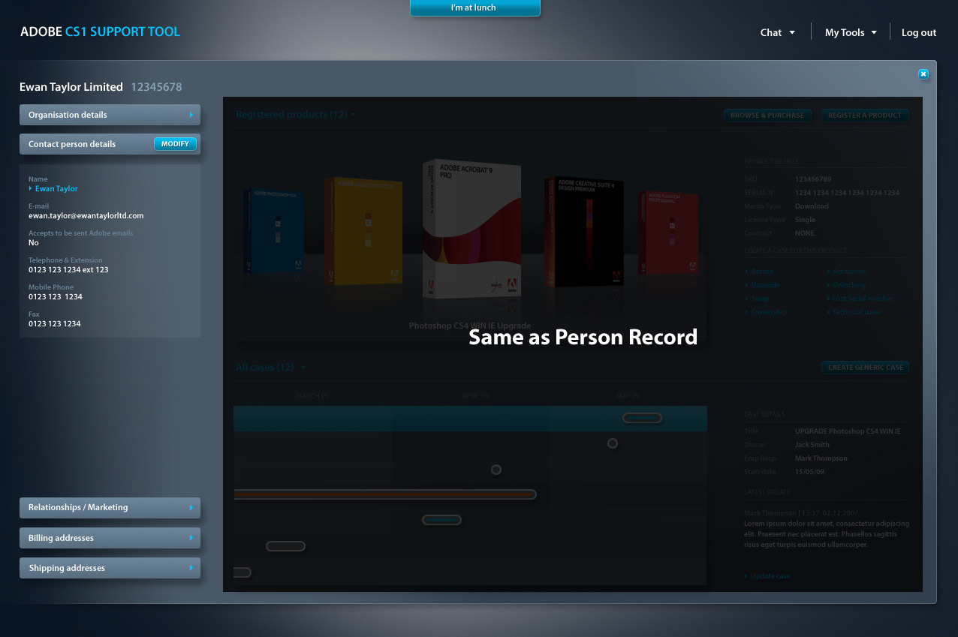Select the Creative Suite 4 Design Premium box
The height and width of the screenshot is (637, 958).
[584, 230]
